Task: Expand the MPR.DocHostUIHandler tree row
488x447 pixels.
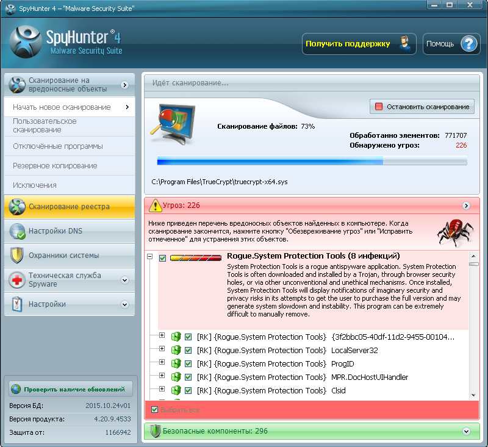Action: coord(162,375)
